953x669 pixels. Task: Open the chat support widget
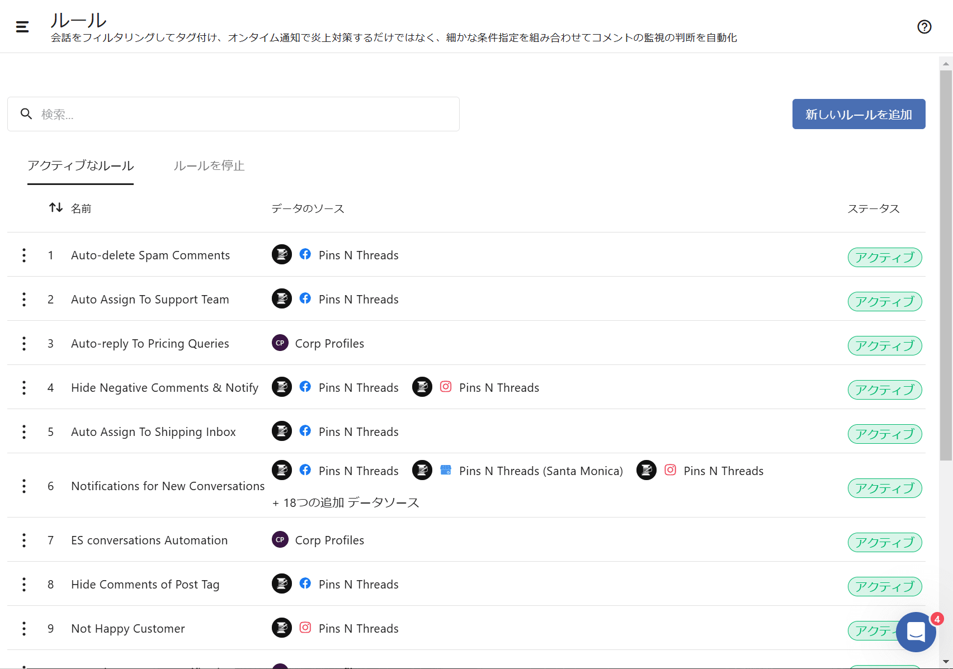tap(916, 632)
